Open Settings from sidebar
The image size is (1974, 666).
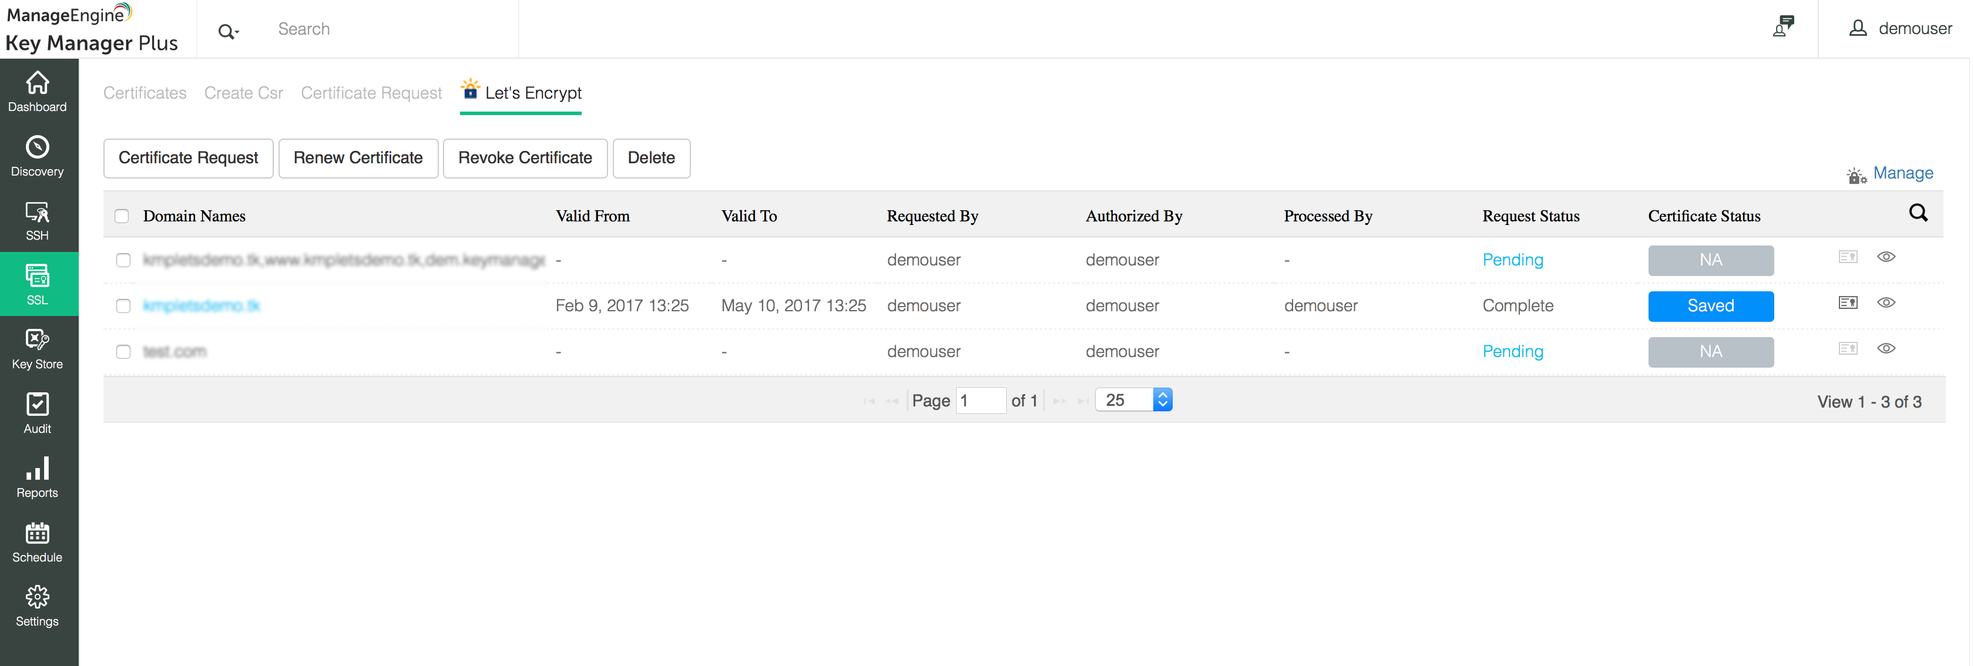point(37,607)
